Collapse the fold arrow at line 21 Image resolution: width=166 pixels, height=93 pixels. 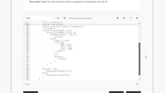tap(29, 30)
